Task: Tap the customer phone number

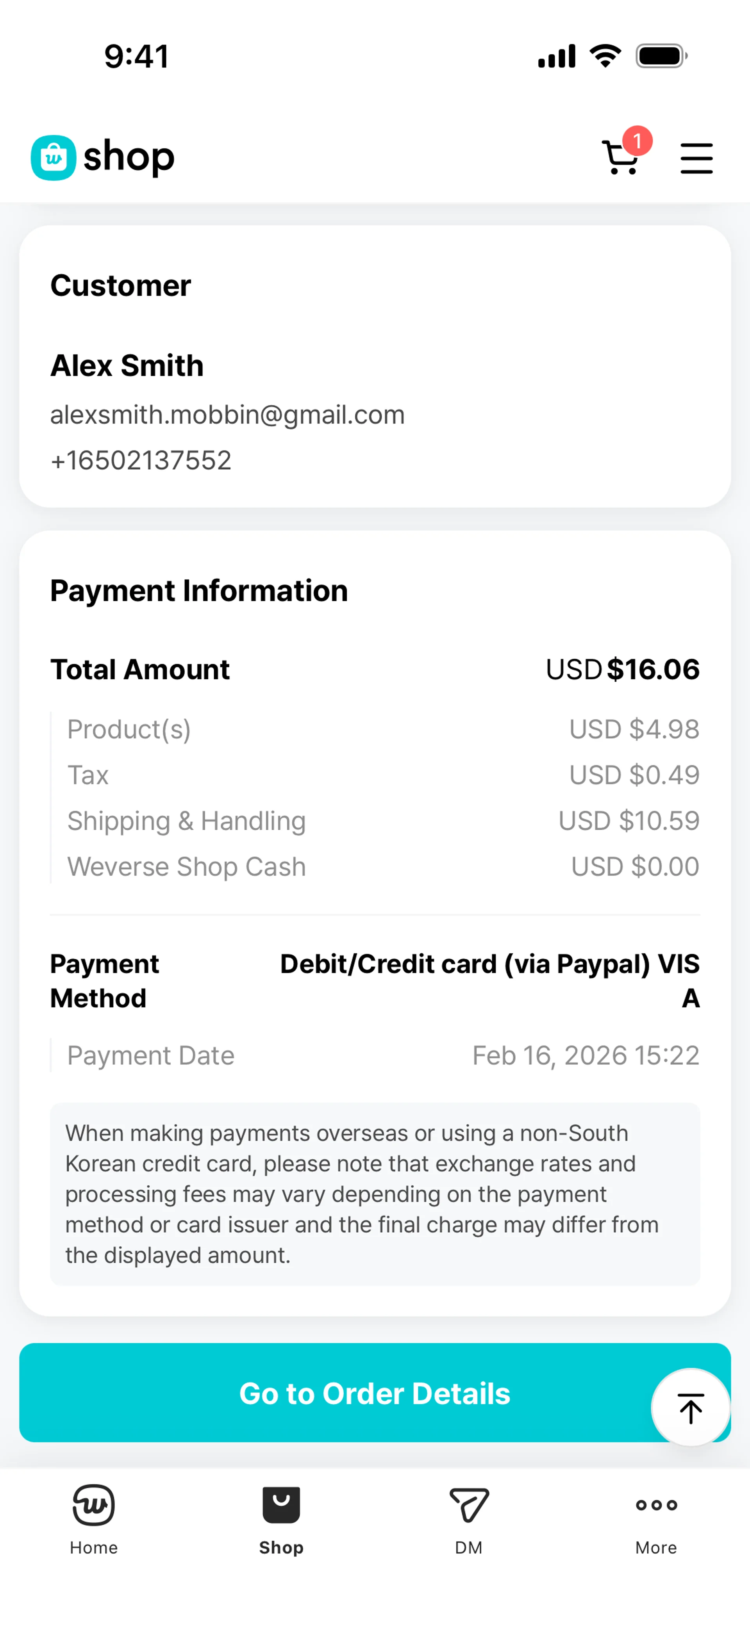Action: pyautogui.click(x=141, y=460)
